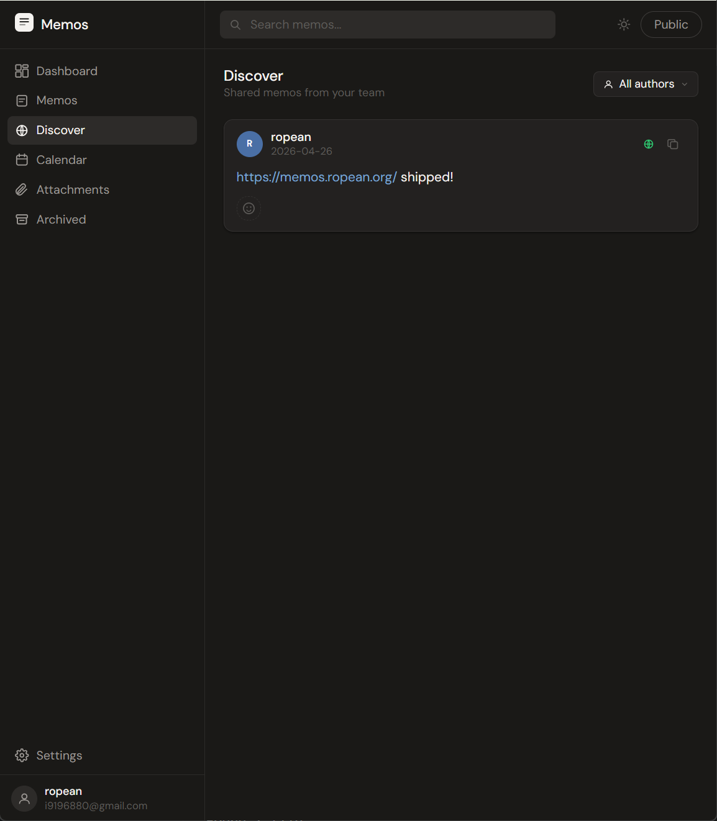Click the copy icon on ropean's memo
This screenshot has height=821, width=717.
(672, 144)
